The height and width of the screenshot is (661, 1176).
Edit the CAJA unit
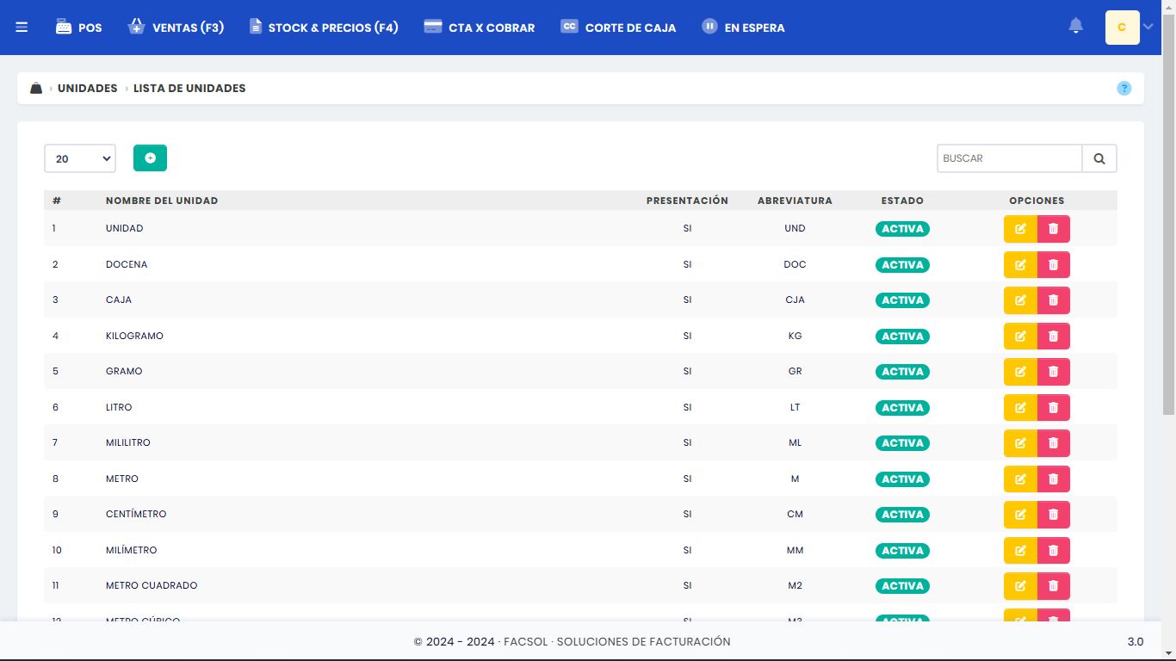[1020, 300]
